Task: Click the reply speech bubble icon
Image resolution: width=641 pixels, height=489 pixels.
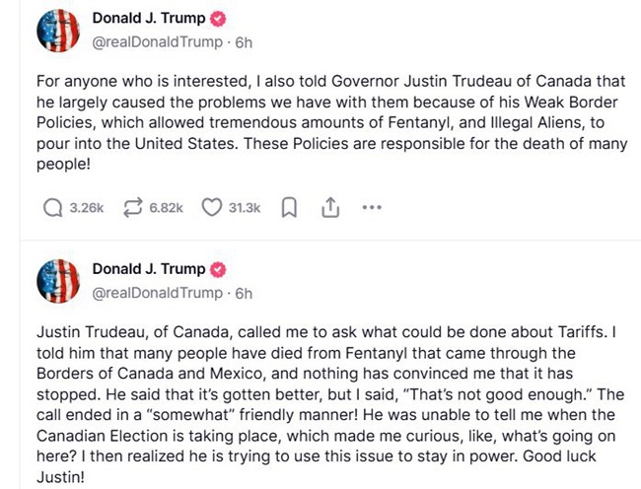Action: (53, 208)
